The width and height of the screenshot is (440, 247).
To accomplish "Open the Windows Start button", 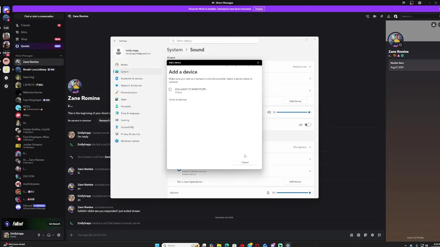I will [x=157, y=245].
